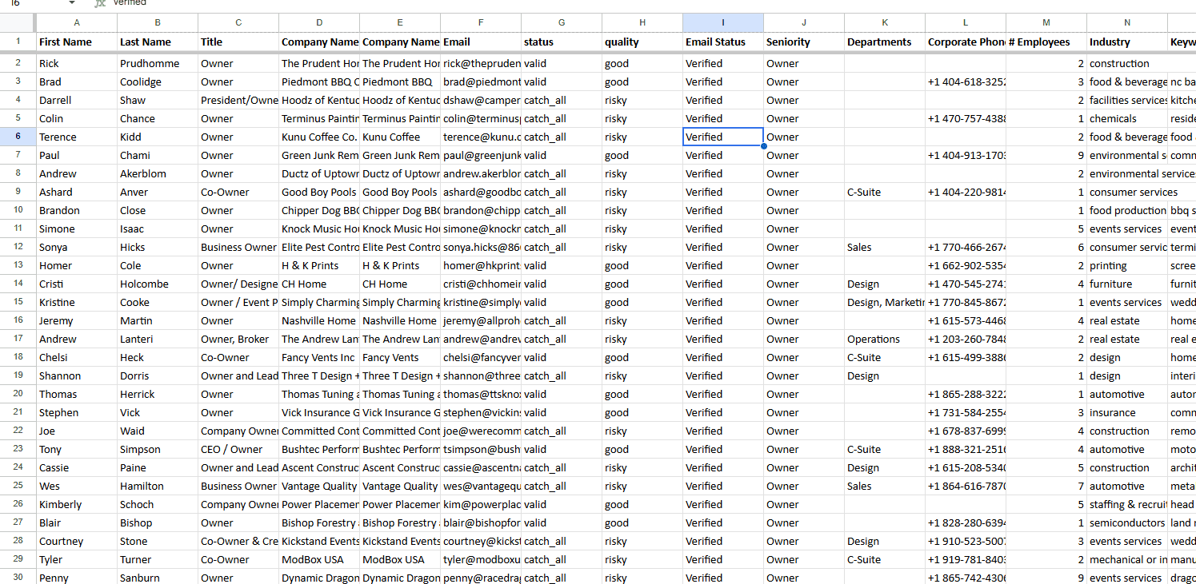This screenshot has height=584, width=1196.
Task: Select the last name "Akerblom"
Action: coord(158,173)
